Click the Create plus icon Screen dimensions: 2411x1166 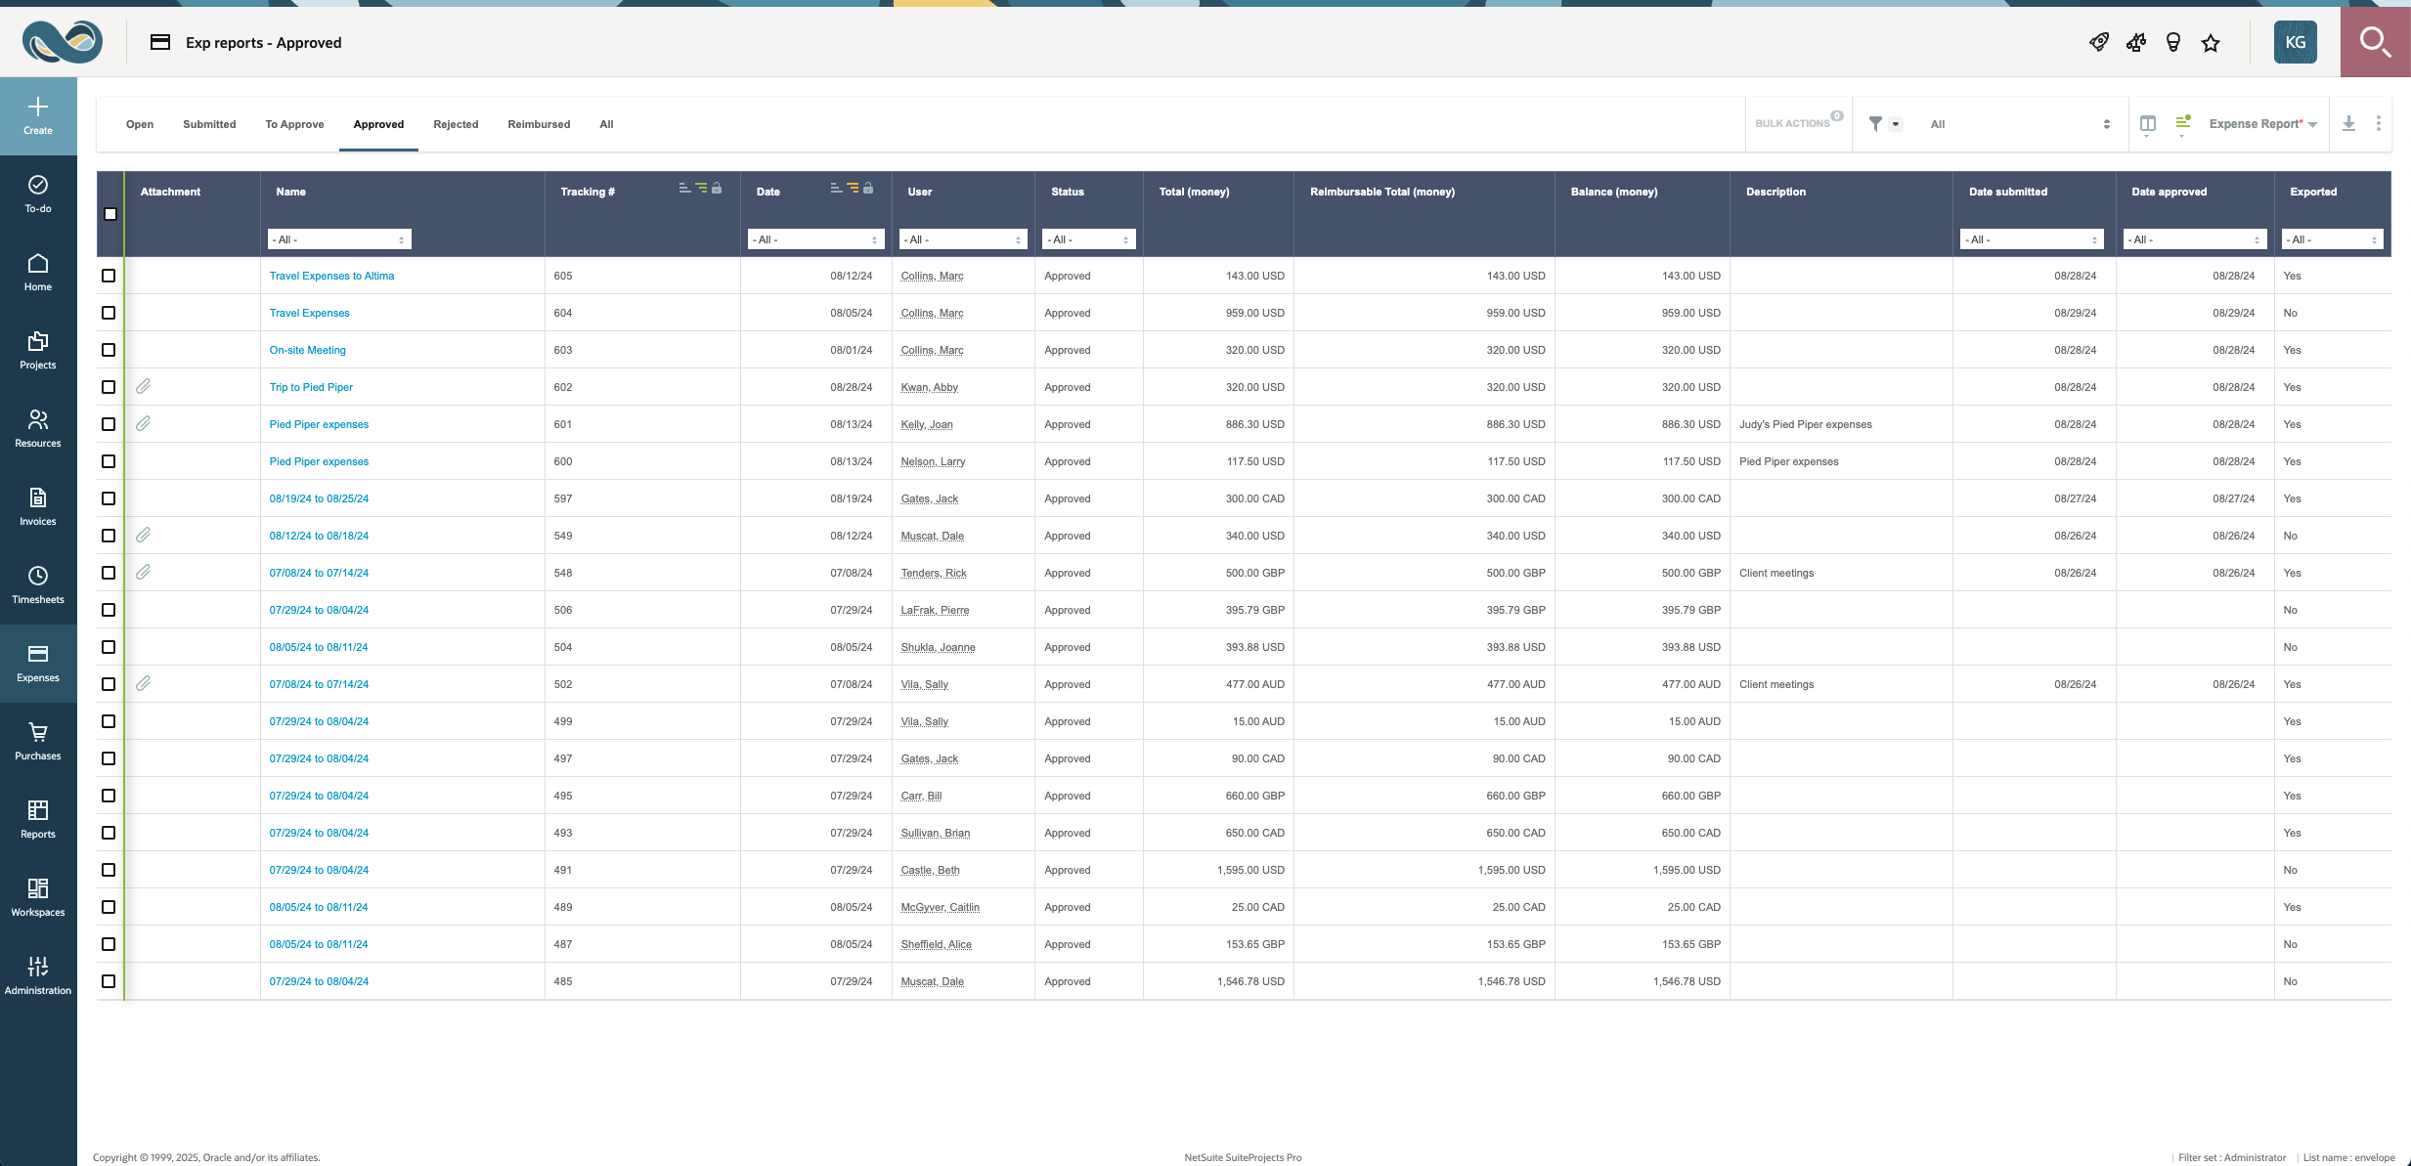38,107
